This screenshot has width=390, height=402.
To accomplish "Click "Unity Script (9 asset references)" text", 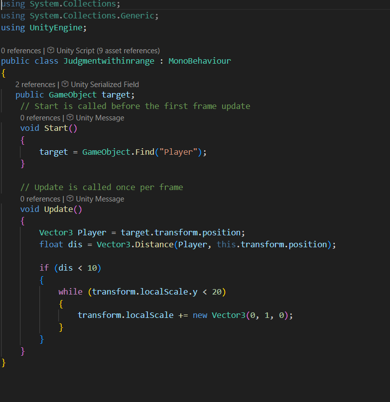I will [x=108, y=51].
